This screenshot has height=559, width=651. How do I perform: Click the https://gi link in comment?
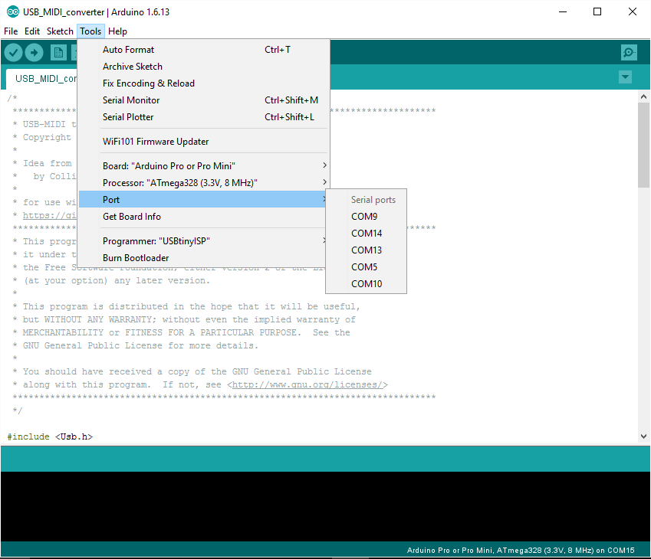pyautogui.click(x=49, y=215)
